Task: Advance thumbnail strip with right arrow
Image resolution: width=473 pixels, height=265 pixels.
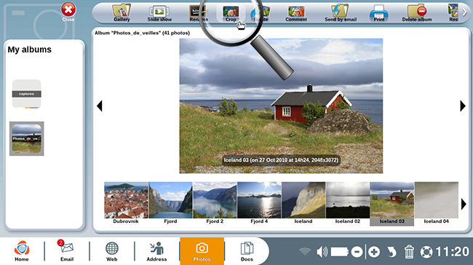Action: click(464, 204)
